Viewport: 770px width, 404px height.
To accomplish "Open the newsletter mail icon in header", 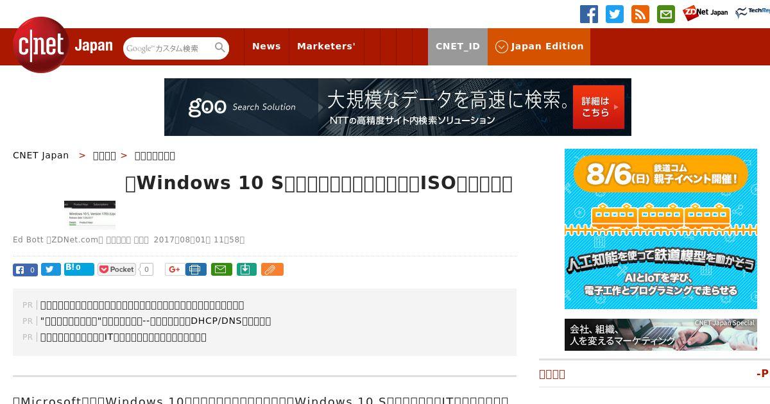I will coord(666,14).
